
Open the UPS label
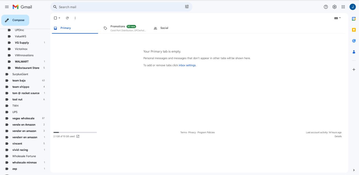click(x=15, y=112)
